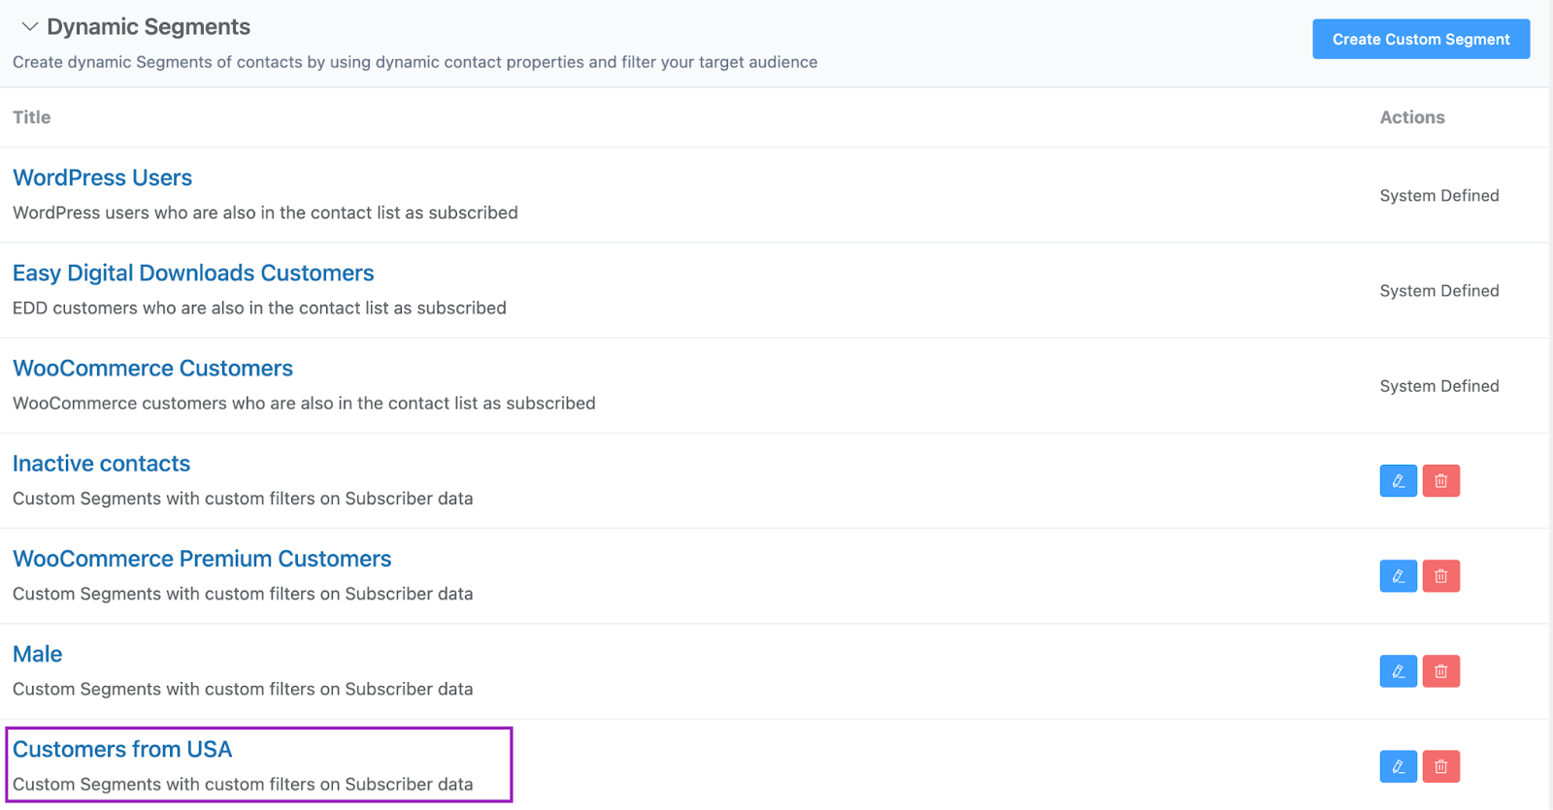Edit WooCommerce Premium Customers segment
The width and height of the screenshot is (1553, 810).
(1398, 576)
